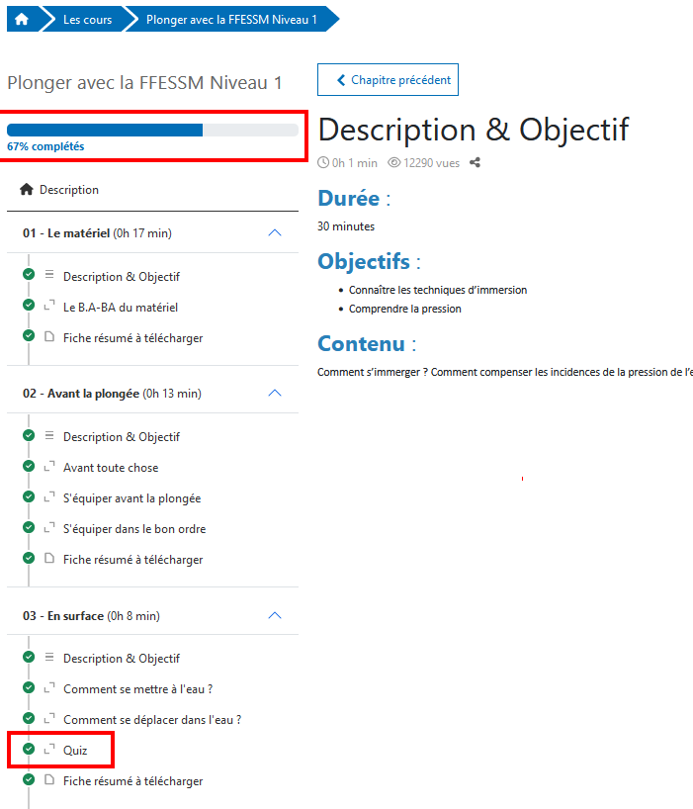Click green check beside Fiche résumé in En surface
The width and height of the screenshot is (693, 809).
point(29,779)
